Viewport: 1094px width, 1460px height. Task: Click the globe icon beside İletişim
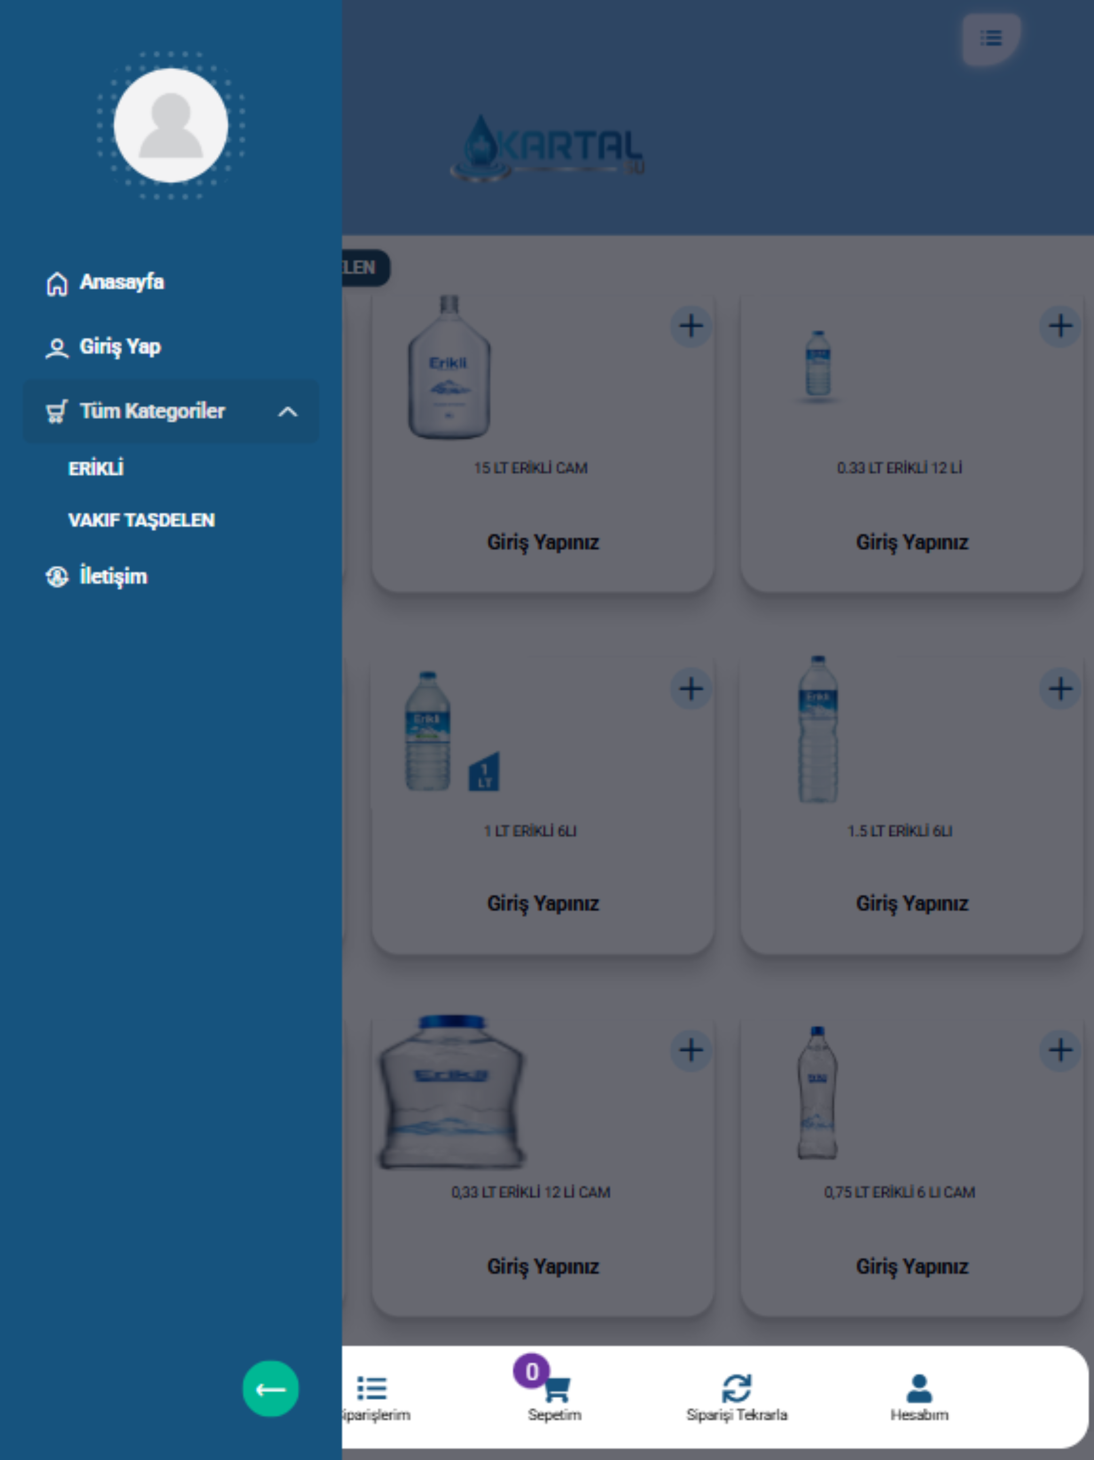57,577
